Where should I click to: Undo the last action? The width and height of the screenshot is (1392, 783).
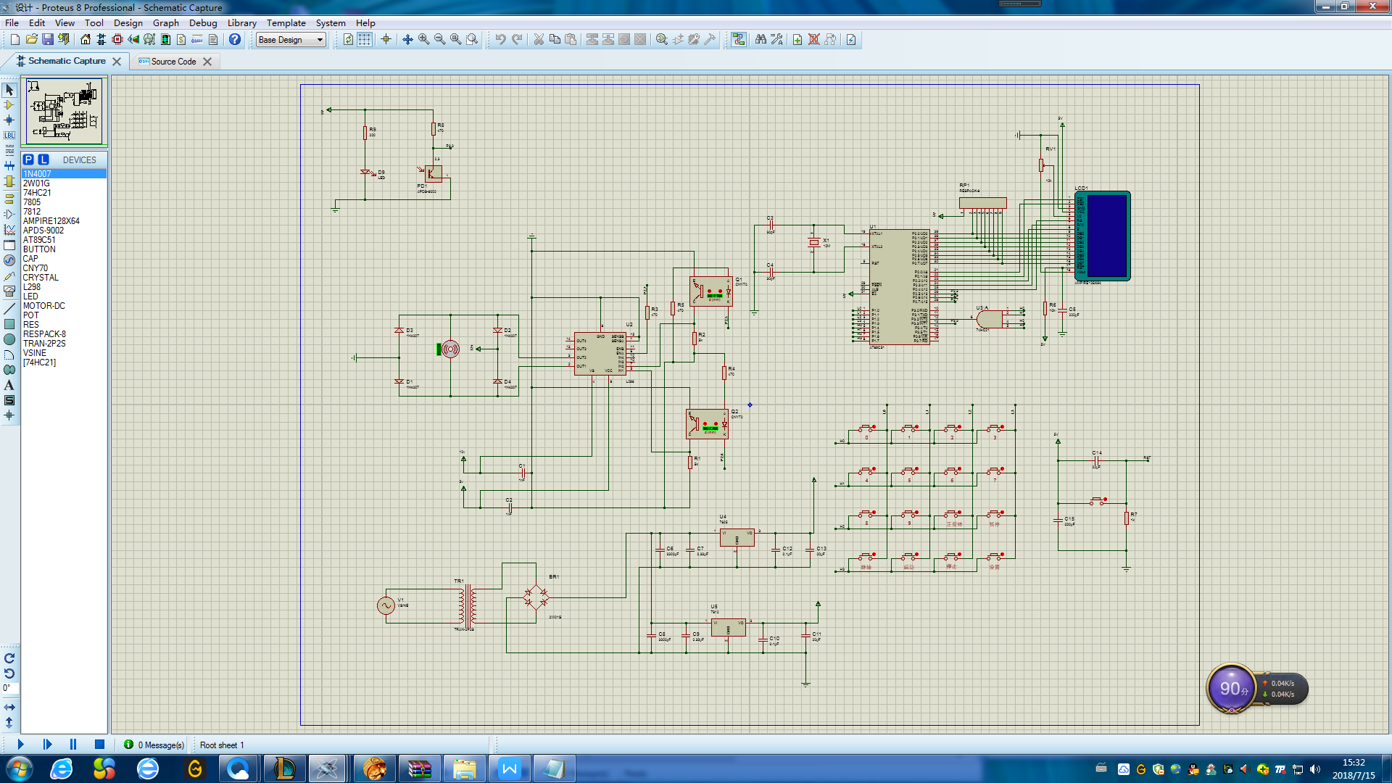coord(500,40)
